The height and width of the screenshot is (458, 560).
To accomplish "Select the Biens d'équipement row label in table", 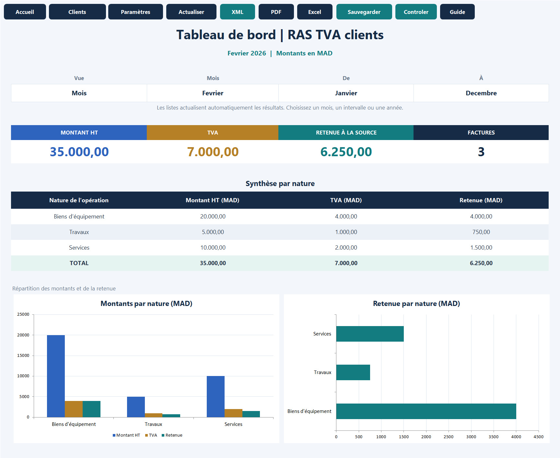I will tap(79, 217).
